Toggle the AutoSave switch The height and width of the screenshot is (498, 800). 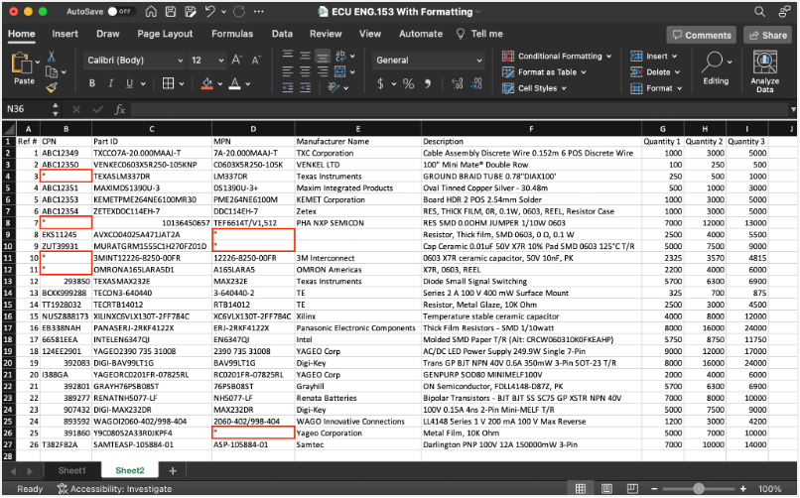119,11
